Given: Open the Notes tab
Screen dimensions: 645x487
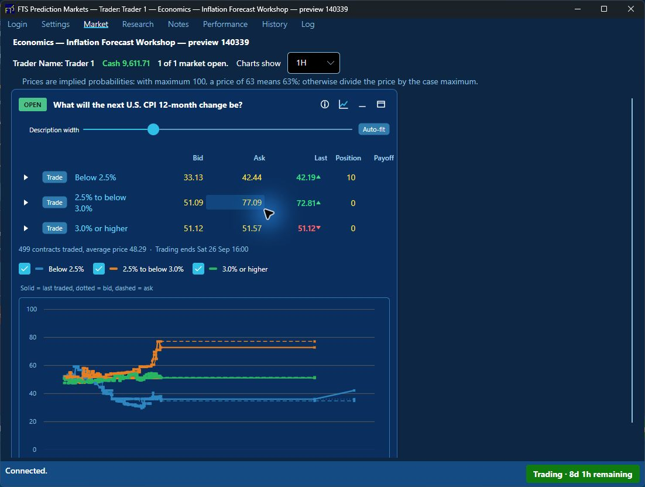Looking at the screenshot, I should click(x=178, y=24).
